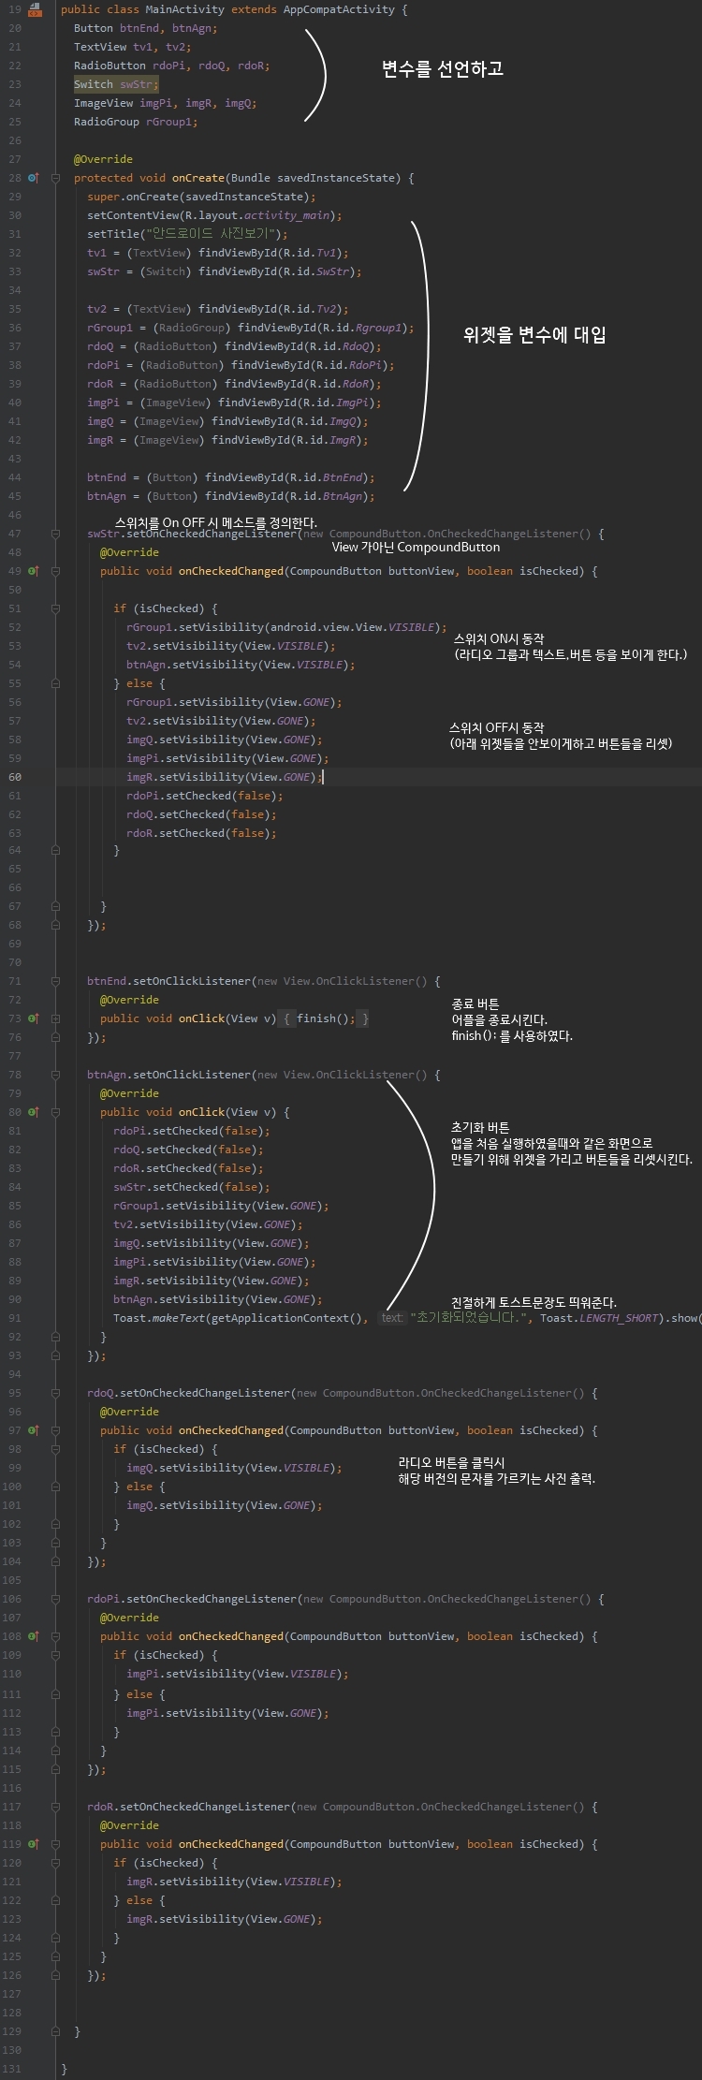Expand the folded onClick finish() block
The width and height of the screenshot is (702, 2080).
pyautogui.click(x=55, y=1018)
